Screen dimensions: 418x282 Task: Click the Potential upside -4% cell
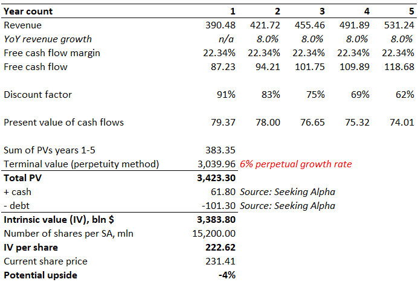(x=227, y=275)
